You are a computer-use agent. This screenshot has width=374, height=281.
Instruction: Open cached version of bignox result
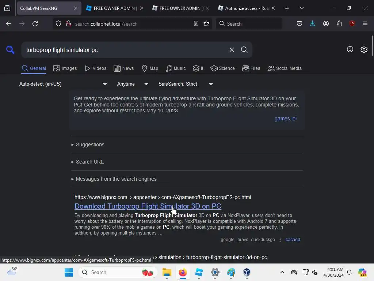(293, 239)
